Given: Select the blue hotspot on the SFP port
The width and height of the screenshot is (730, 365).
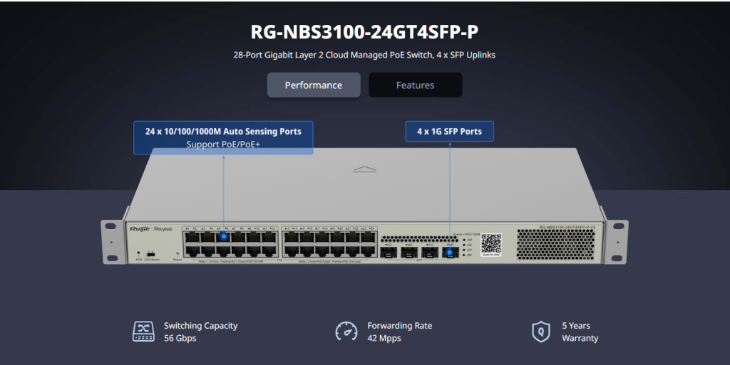Looking at the screenshot, I should pyautogui.click(x=450, y=253).
